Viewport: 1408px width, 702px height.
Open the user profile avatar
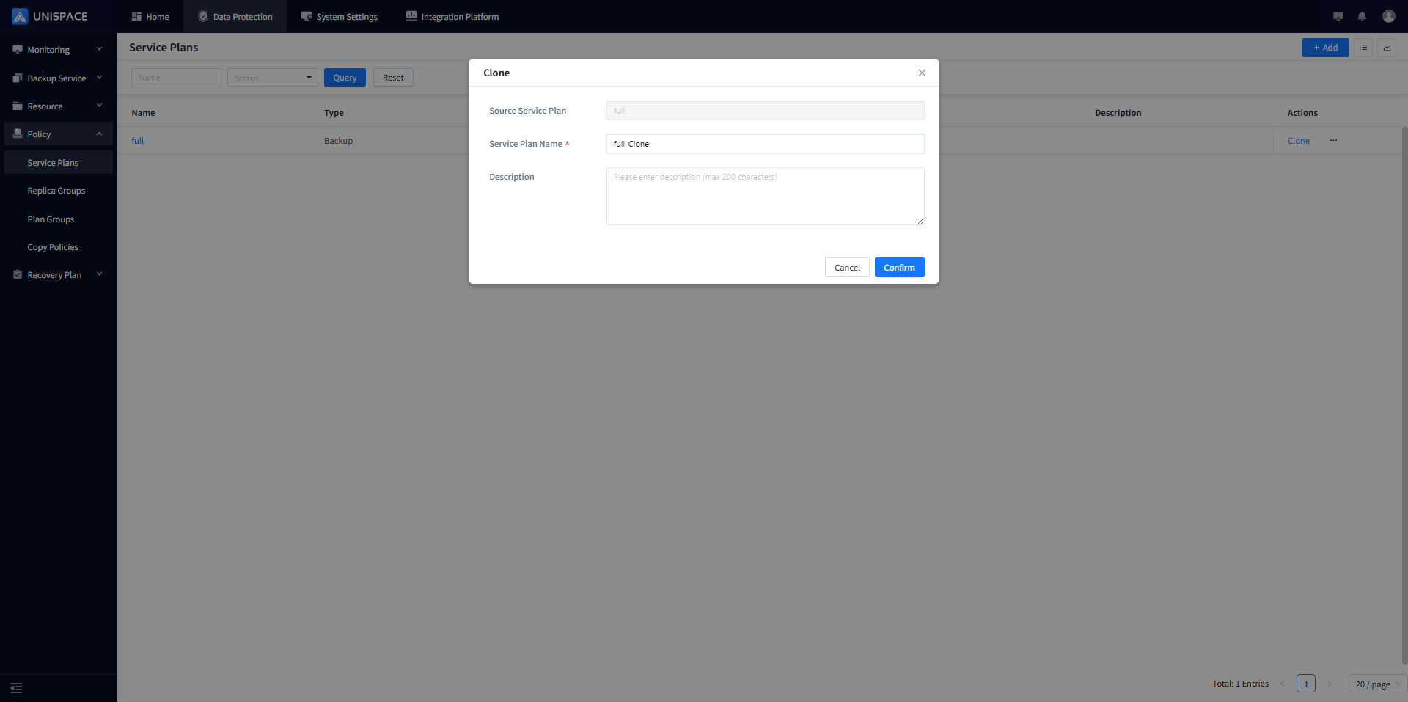point(1389,16)
